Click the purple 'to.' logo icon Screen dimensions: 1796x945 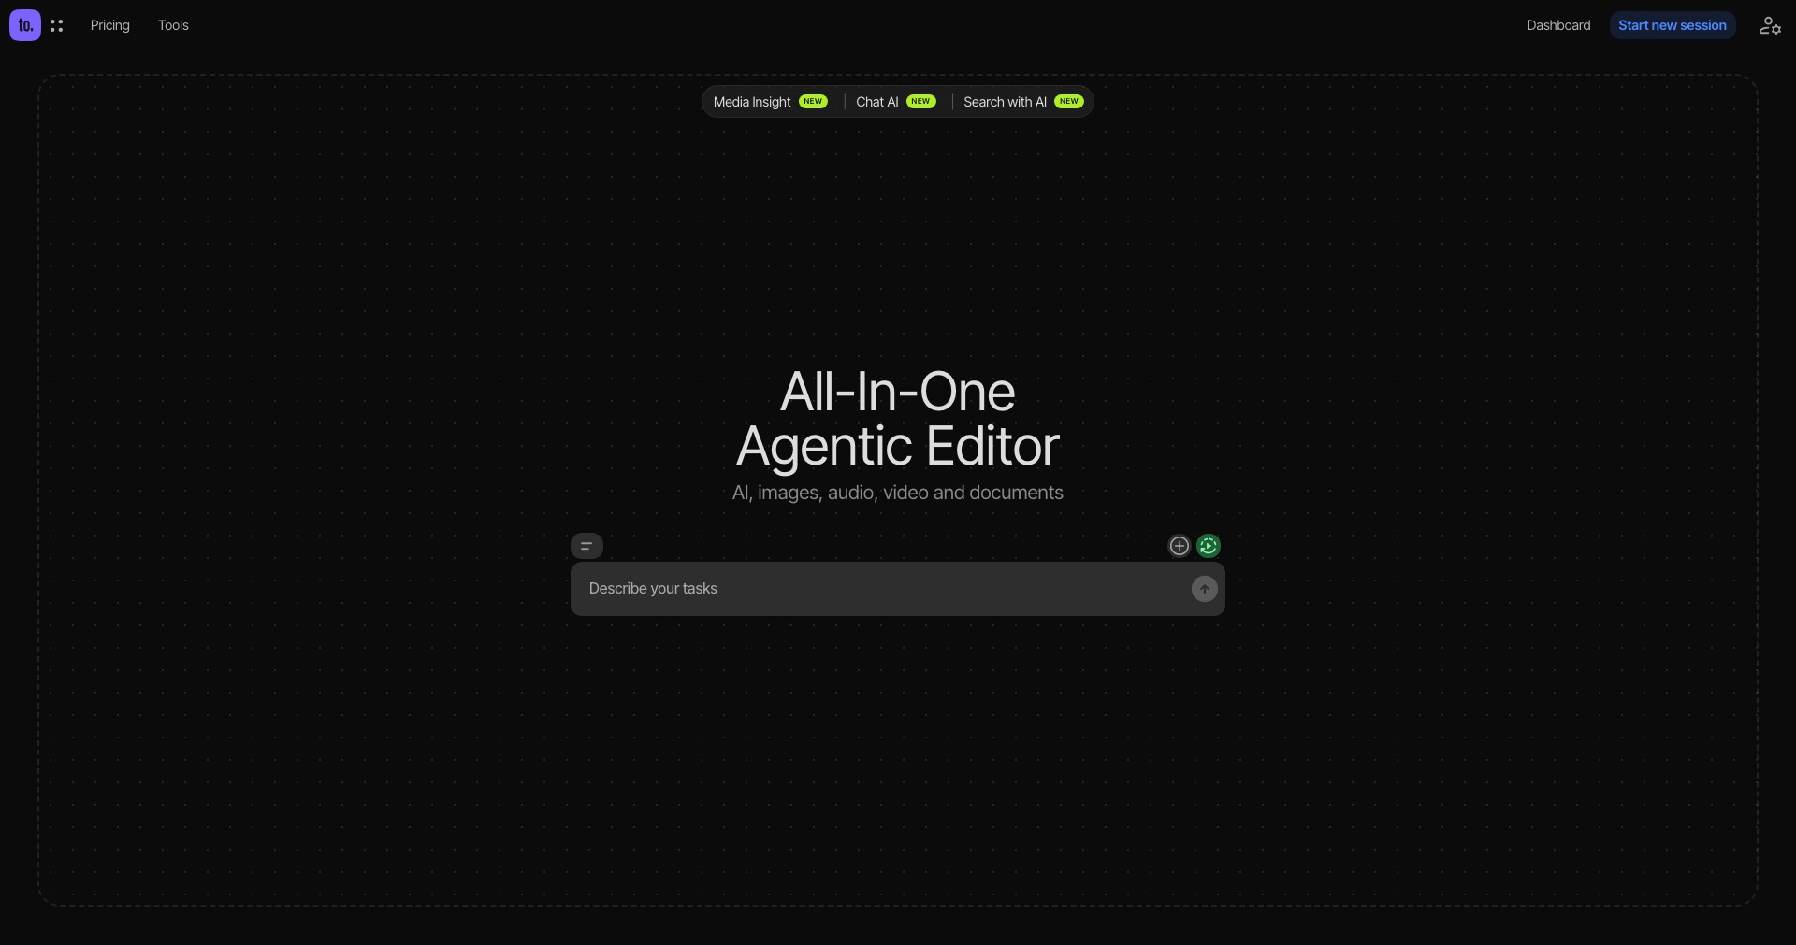25,25
